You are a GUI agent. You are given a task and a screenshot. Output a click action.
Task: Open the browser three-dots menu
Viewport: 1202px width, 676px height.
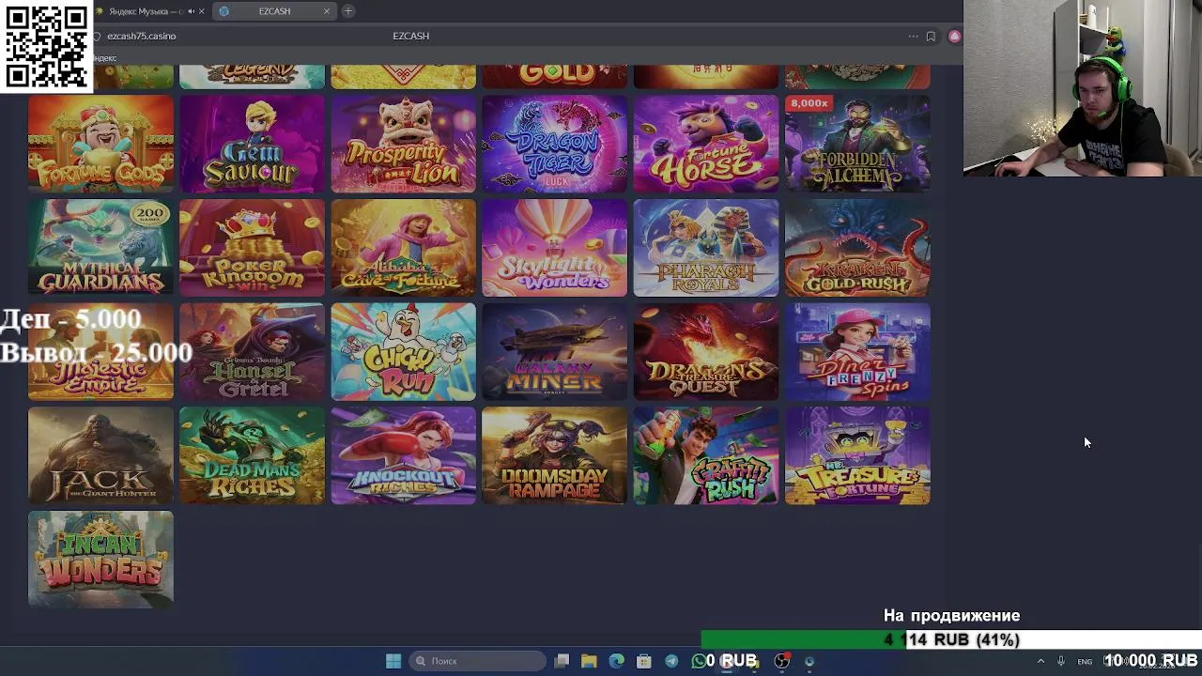tap(913, 37)
